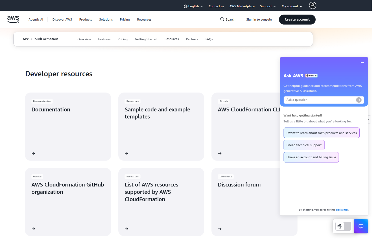
Task: Open AWS CloudFormation GitHub organization title
Action: [68, 188]
